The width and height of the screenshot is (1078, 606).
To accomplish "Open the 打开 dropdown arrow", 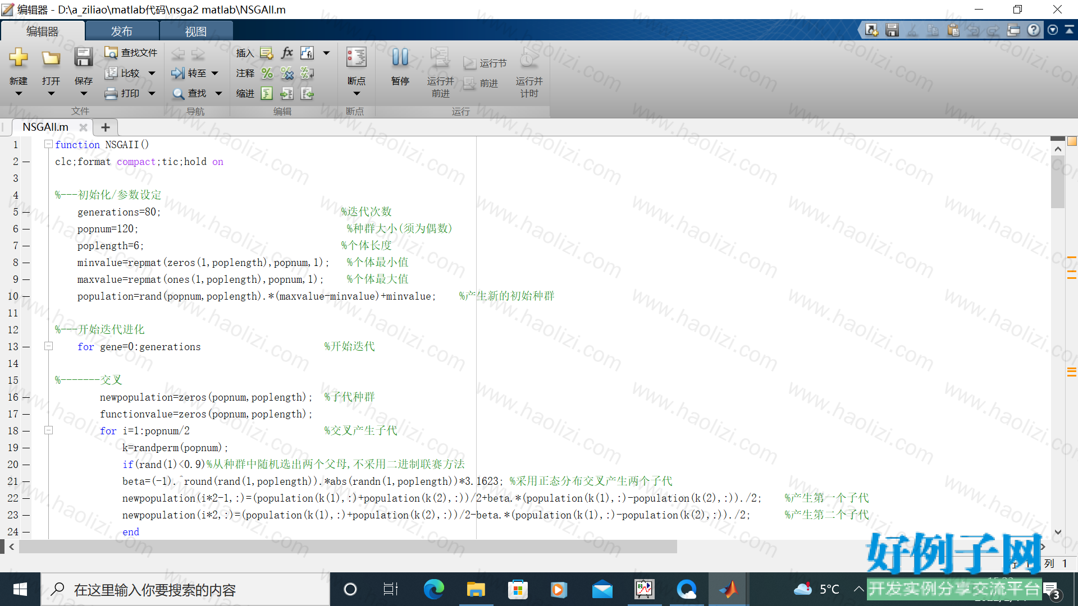I will pos(51,94).
